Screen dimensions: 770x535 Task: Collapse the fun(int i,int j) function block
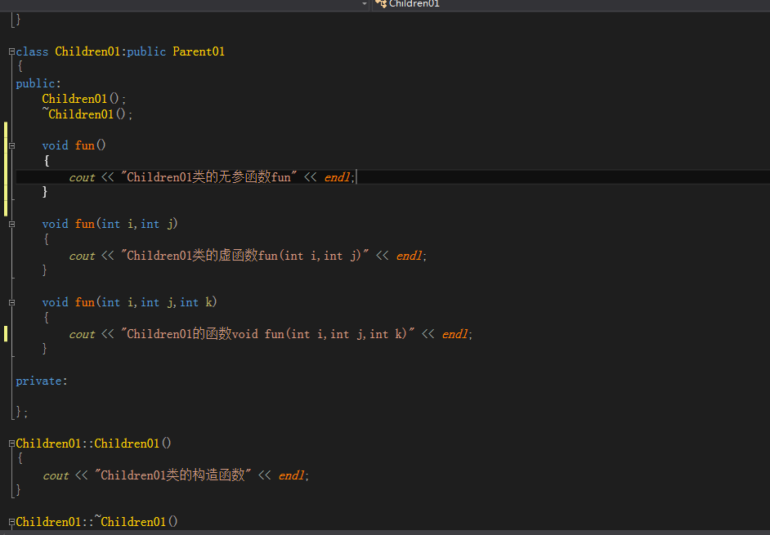(11, 225)
